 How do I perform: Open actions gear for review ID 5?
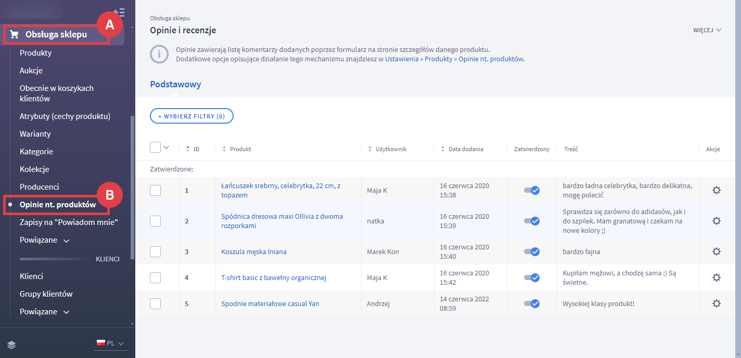[x=717, y=303]
